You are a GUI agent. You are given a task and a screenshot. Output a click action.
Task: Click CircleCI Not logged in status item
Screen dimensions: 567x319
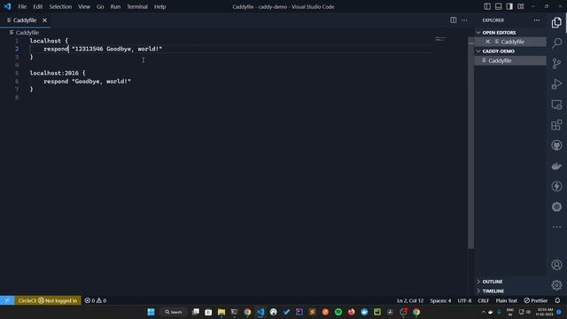[47, 300]
